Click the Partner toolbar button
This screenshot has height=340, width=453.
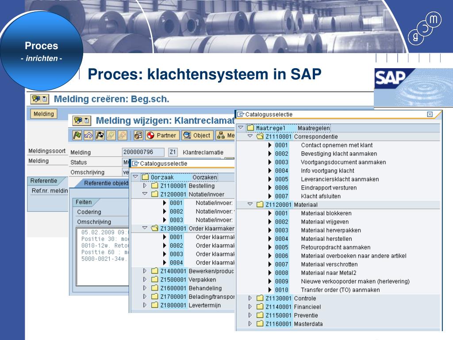click(162, 135)
